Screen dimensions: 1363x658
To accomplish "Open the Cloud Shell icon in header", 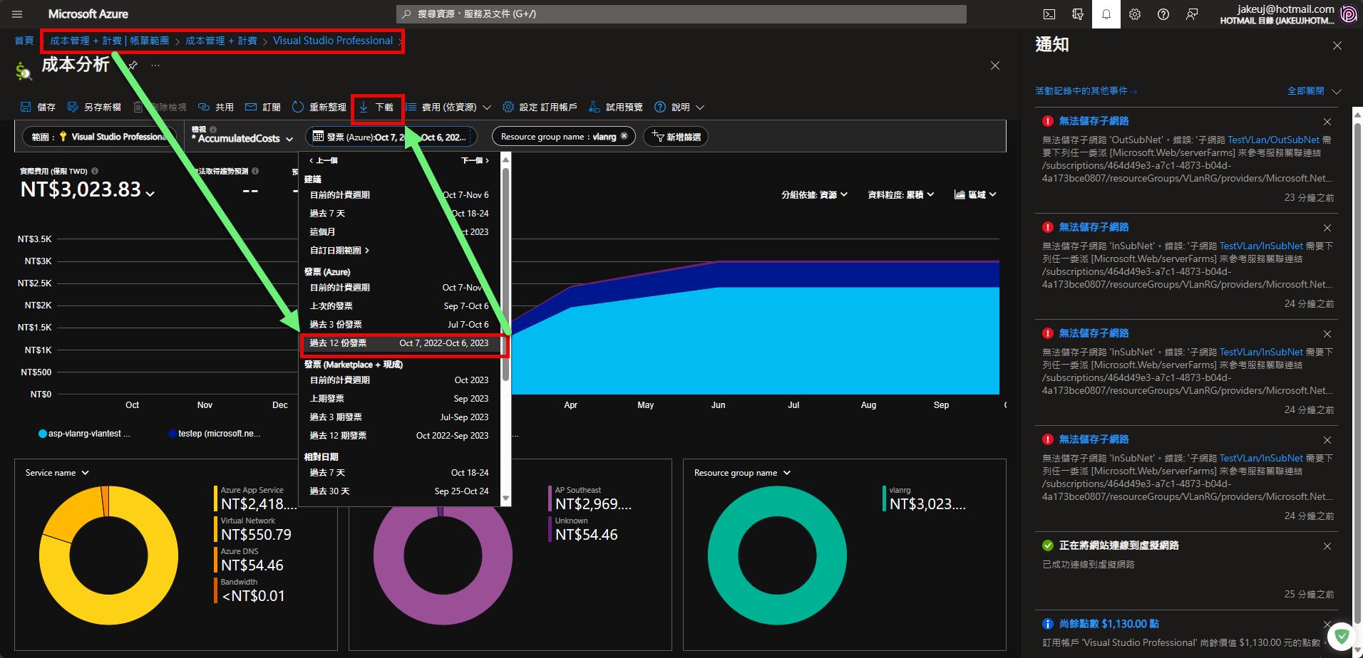I will click(x=1049, y=14).
